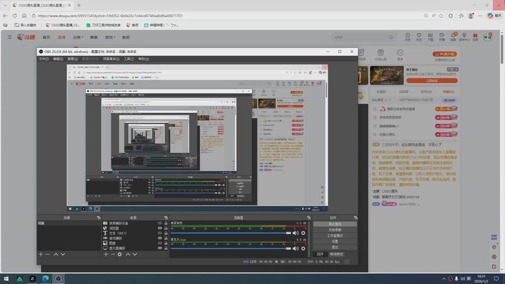The height and width of the screenshot is (284, 505).
Task: Expand Douyu 分类 dropdown in navigation
Action: [78, 37]
